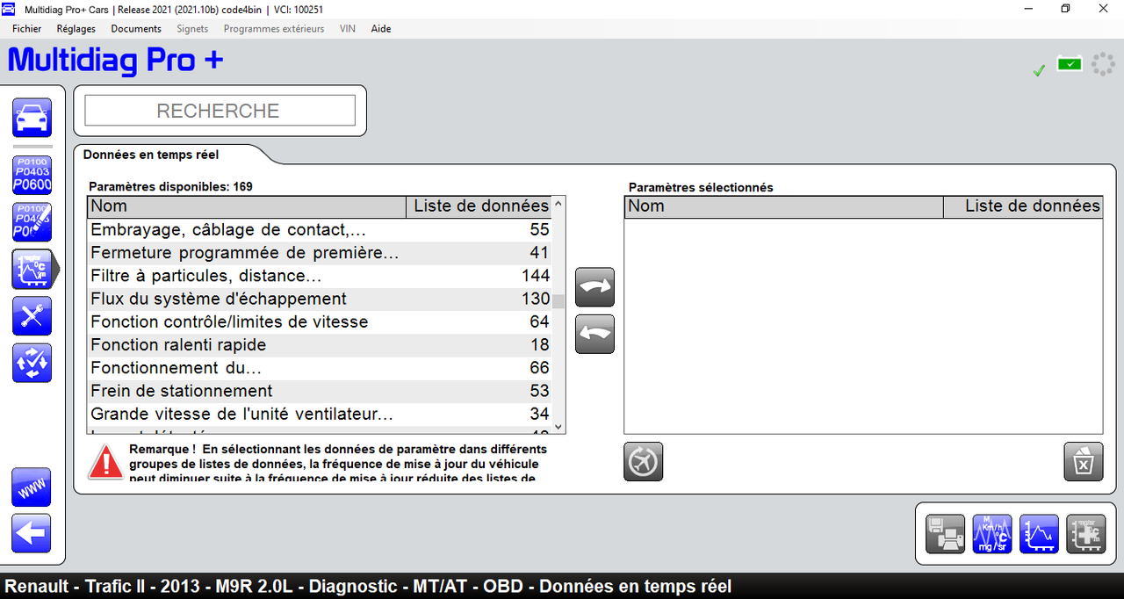Select Fonction contrôle/limites de vitesse row
The width and height of the screenshot is (1124, 599).
pos(320,321)
